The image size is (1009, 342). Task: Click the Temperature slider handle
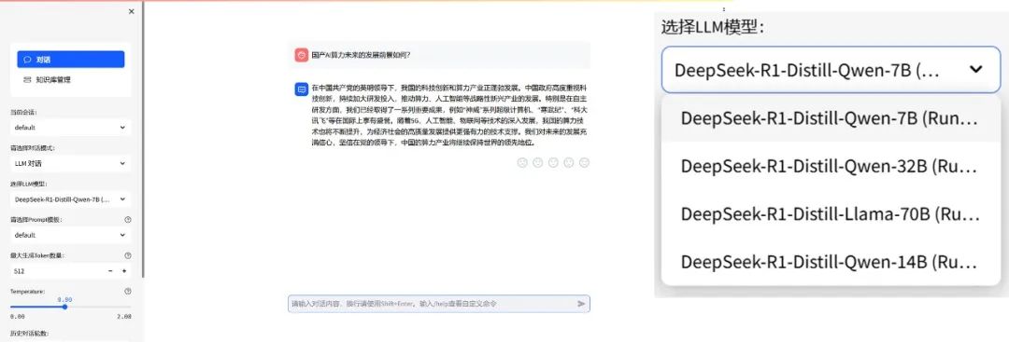65,307
